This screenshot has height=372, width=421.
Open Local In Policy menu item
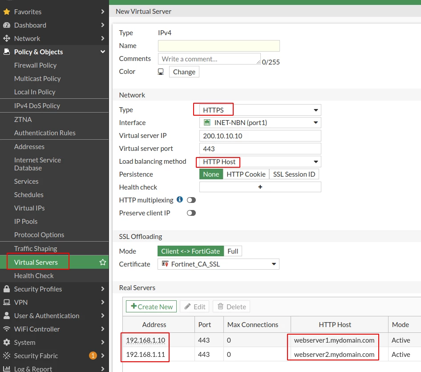(35, 92)
